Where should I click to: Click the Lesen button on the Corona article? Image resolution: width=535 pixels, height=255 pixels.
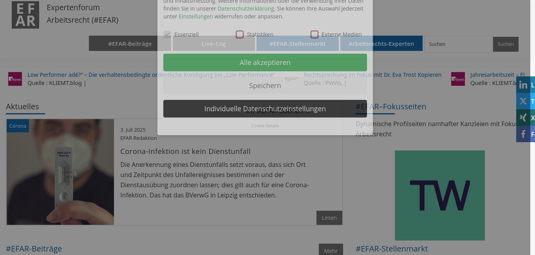pyautogui.click(x=329, y=218)
